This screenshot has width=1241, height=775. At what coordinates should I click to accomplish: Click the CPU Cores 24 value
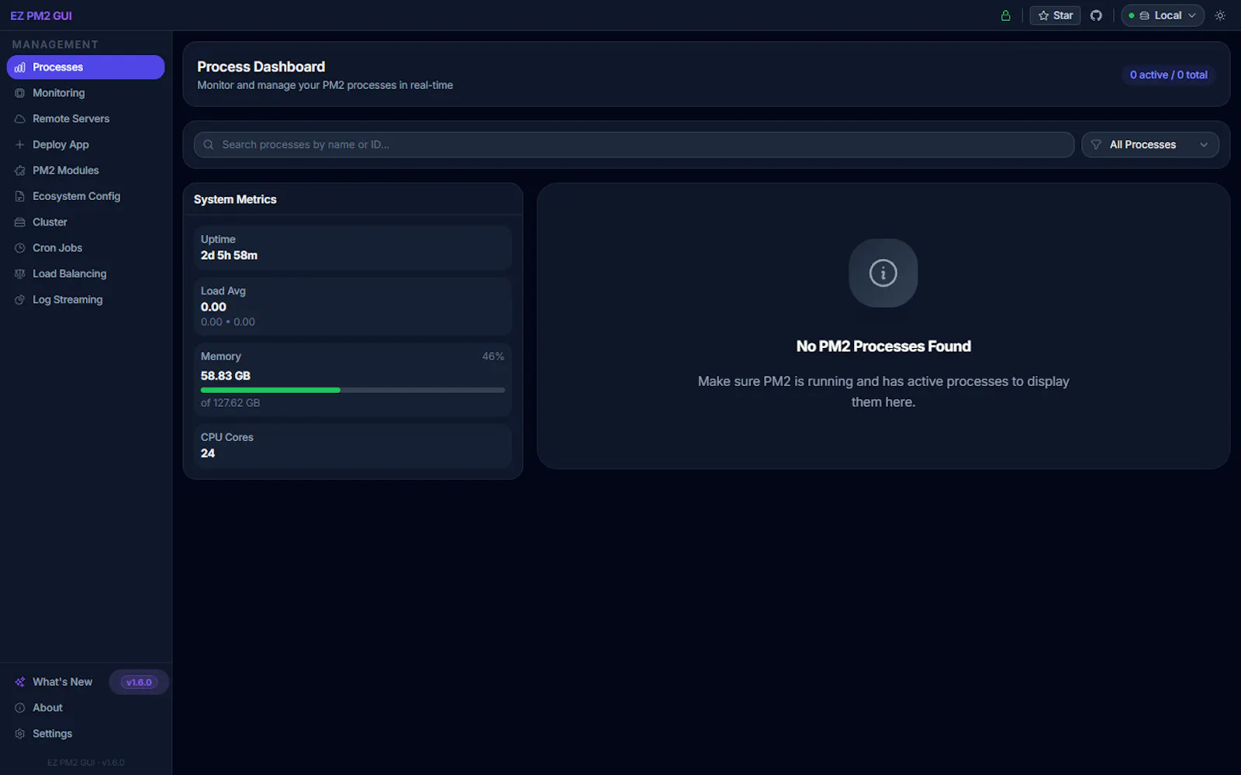coord(208,453)
